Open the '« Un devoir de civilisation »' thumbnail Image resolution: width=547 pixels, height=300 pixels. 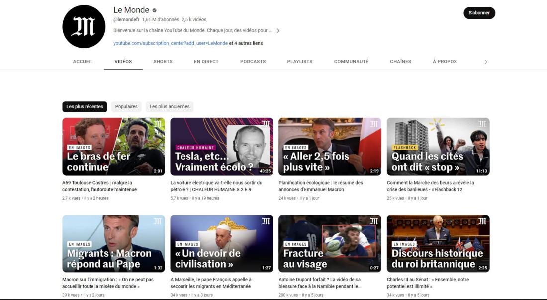(x=221, y=243)
